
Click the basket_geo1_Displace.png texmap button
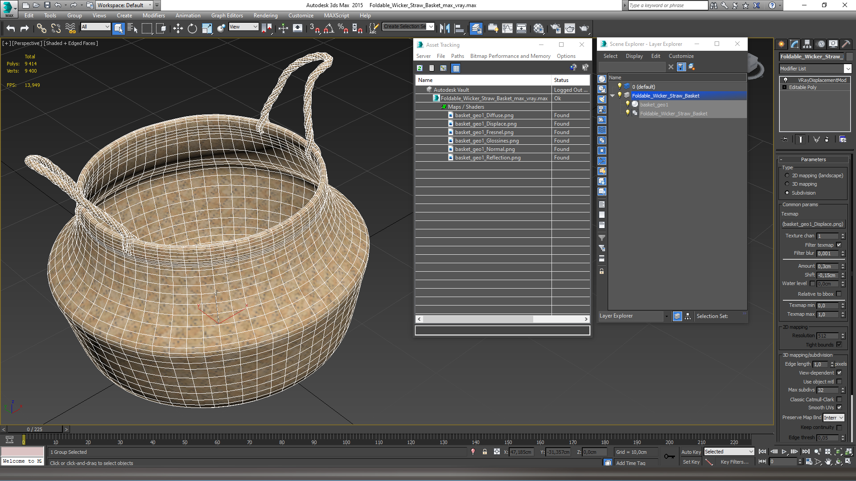[x=813, y=224]
